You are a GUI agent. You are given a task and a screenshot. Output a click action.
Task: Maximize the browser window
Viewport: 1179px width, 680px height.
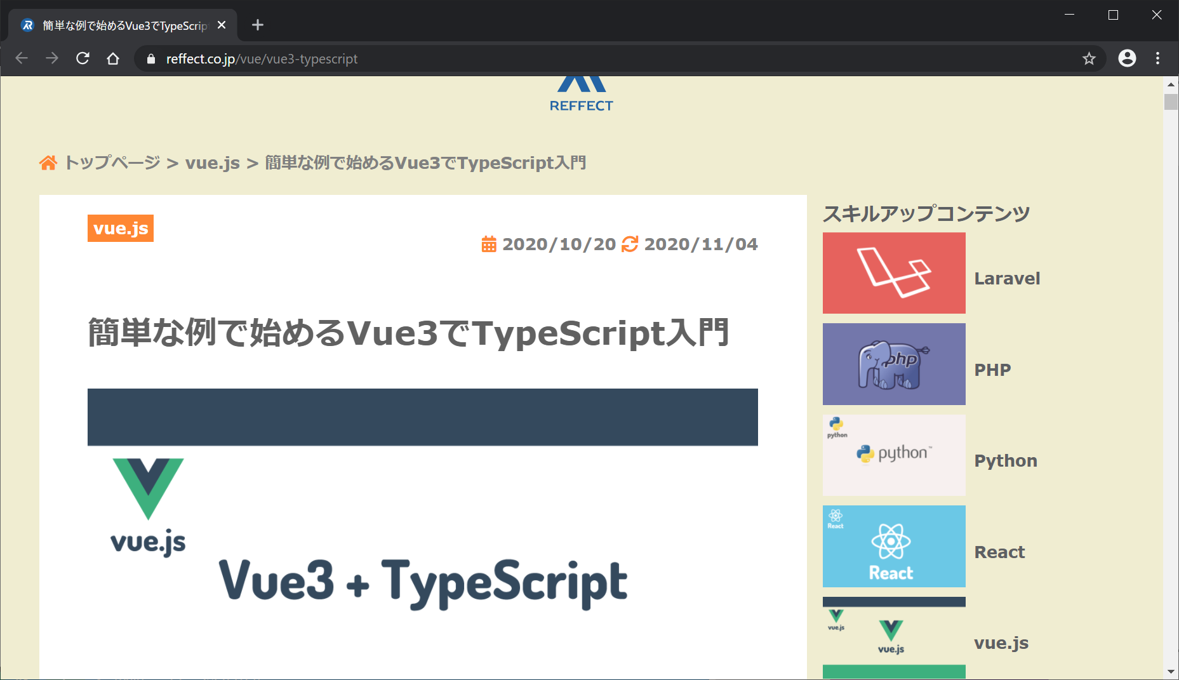click(x=1113, y=15)
